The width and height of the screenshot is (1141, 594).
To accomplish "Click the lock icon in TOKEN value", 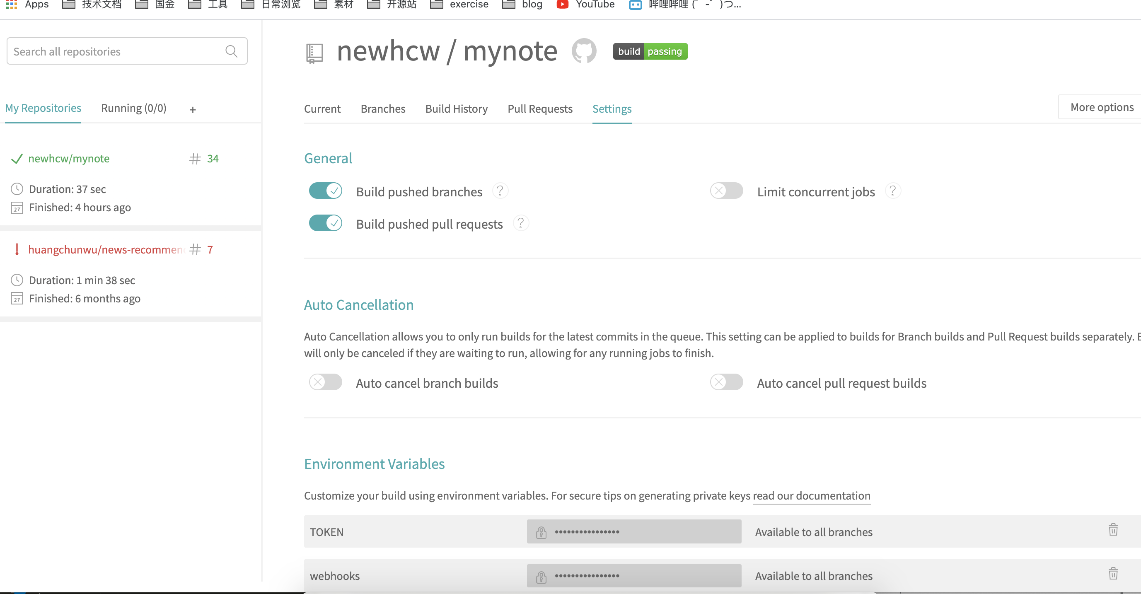I will tap(541, 532).
